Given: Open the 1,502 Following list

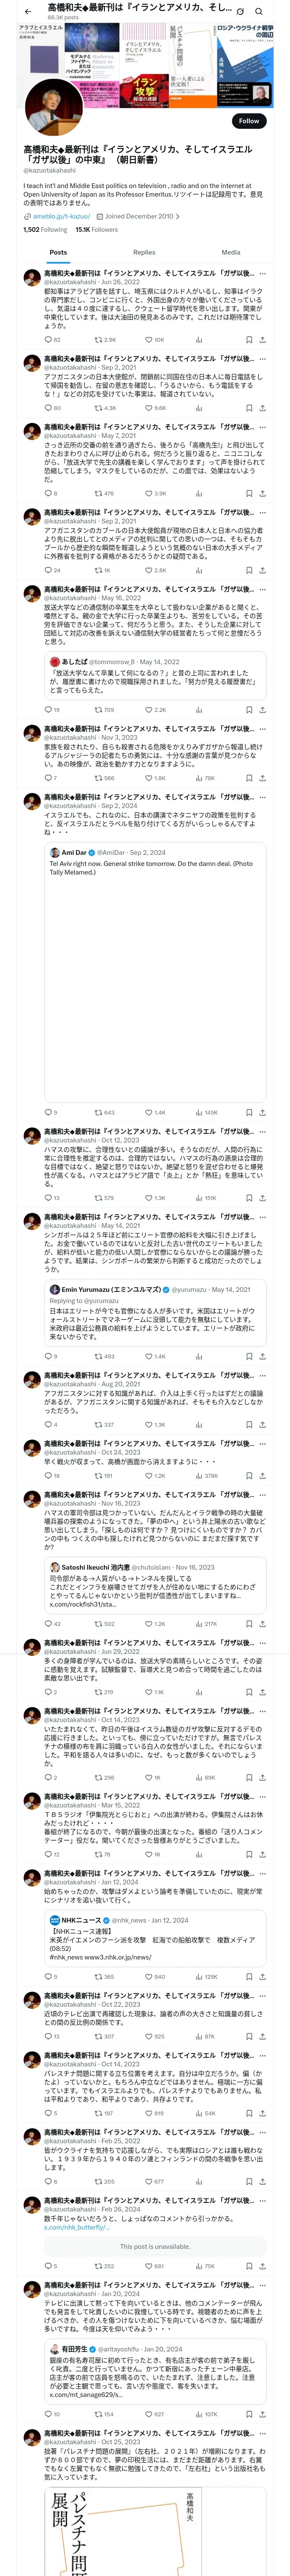Looking at the screenshot, I should pyautogui.click(x=45, y=229).
